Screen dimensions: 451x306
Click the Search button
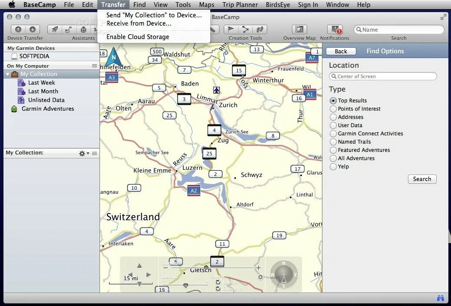(422, 179)
